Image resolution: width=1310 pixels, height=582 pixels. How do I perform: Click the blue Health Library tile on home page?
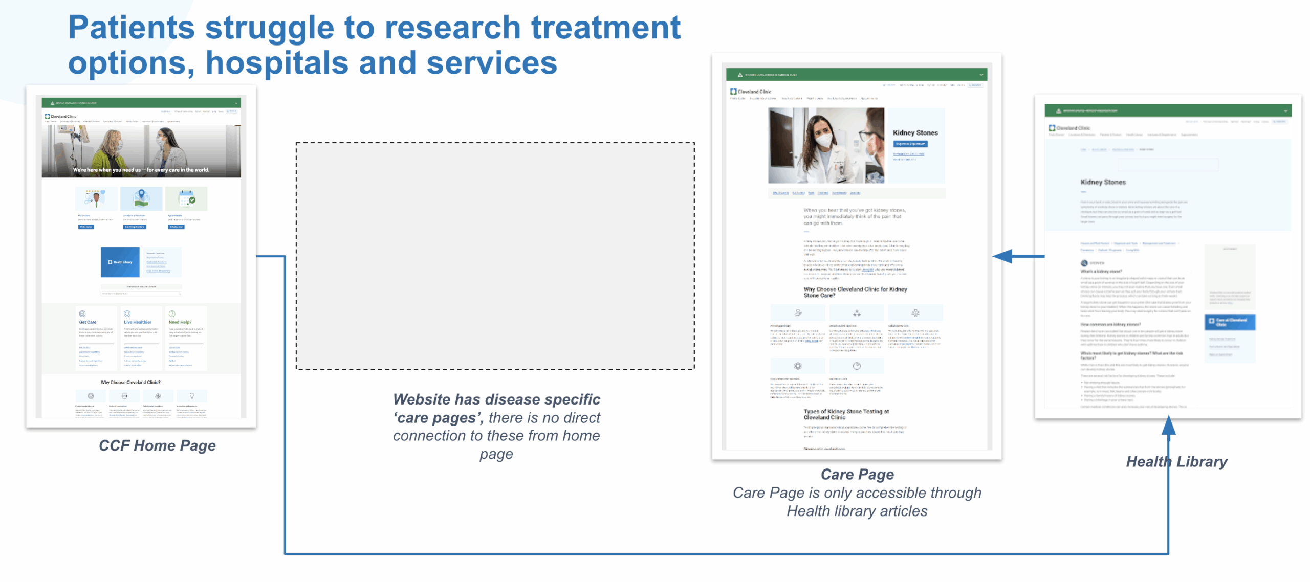pos(120,262)
